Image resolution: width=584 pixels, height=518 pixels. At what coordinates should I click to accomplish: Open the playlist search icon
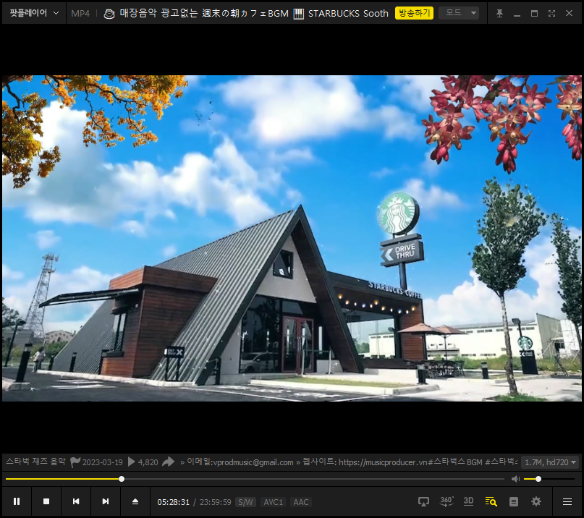[x=491, y=501]
